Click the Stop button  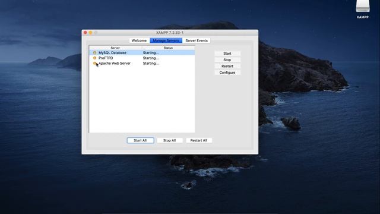pos(227,59)
